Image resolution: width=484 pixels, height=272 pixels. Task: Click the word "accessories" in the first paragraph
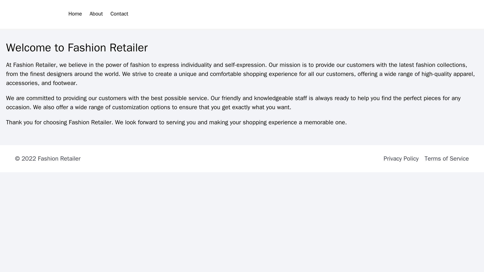point(21,83)
